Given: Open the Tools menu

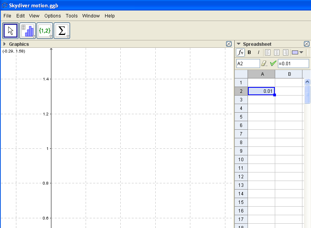Looking at the screenshot, I should tap(72, 16).
